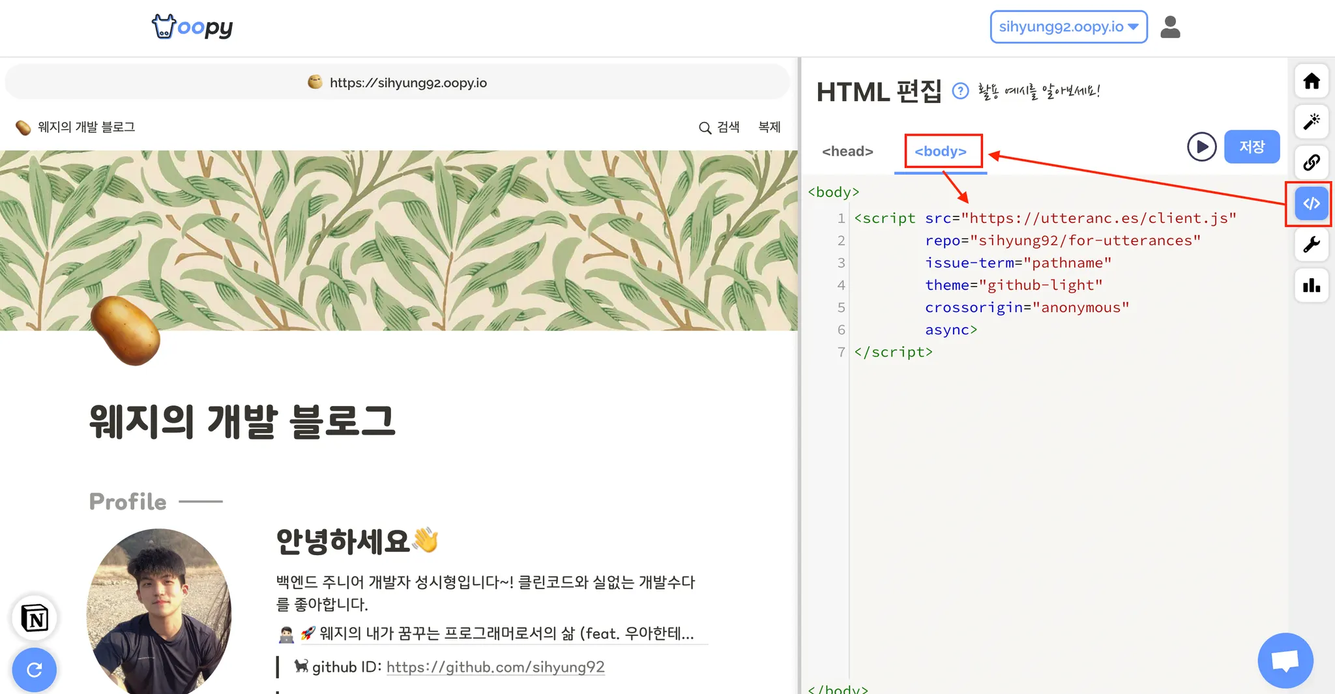The height and width of the screenshot is (694, 1335).
Task: Open the link settings icon
Action: tap(1312, 162)
